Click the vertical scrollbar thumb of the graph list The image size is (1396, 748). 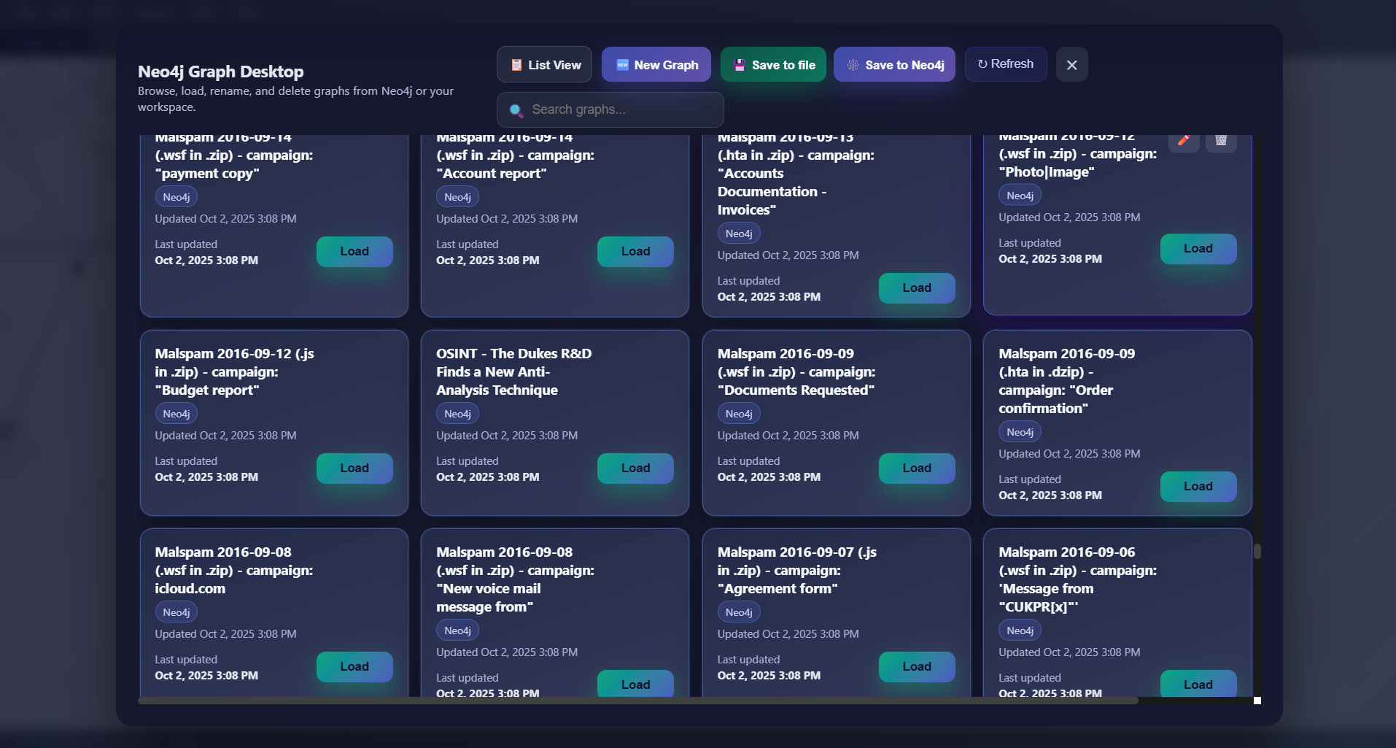click(1257, 551)
